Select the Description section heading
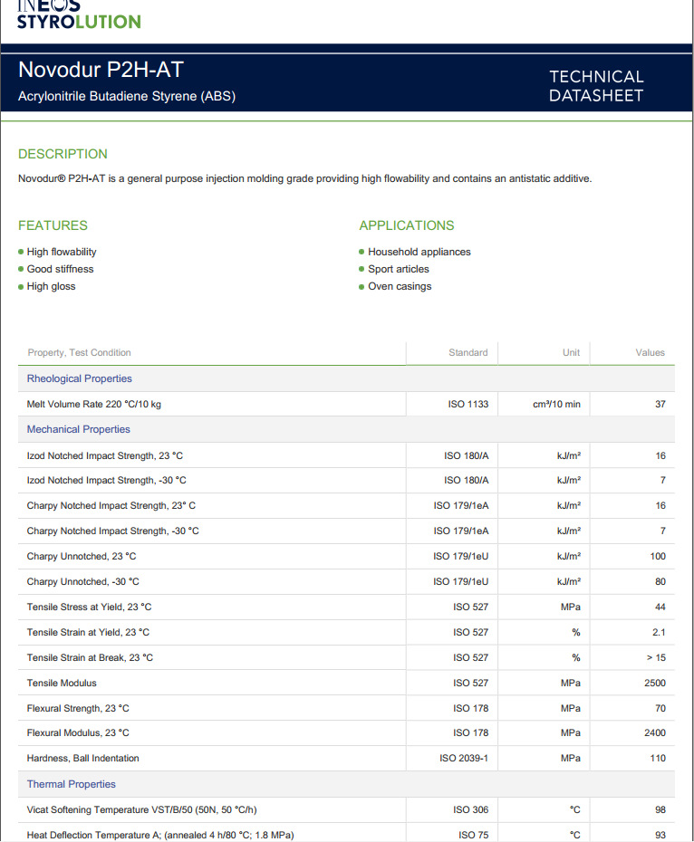694x842 pixels. 63,154
